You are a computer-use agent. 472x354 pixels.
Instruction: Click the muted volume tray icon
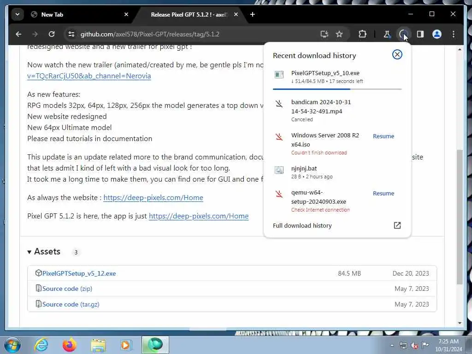click(x=414, y=346)
